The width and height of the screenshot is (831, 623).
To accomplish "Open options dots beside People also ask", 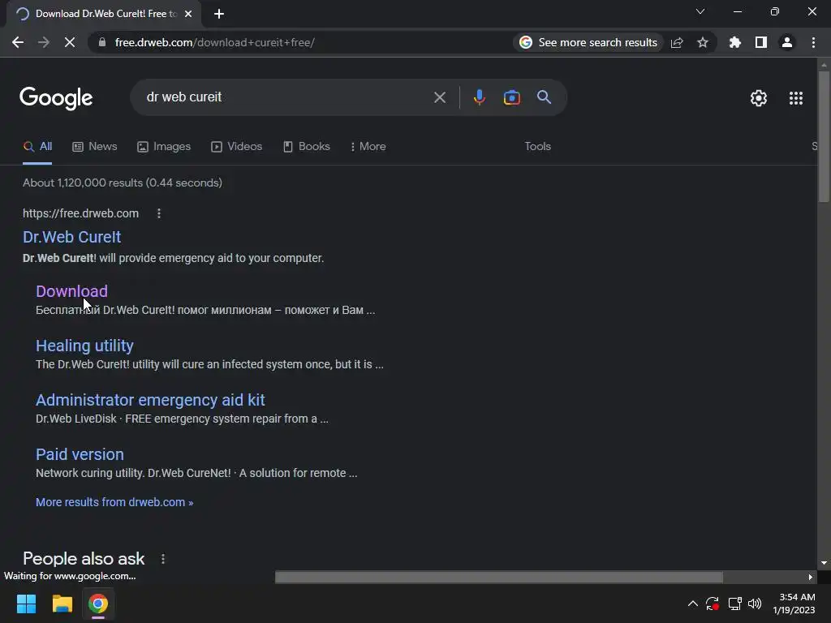I will (163, 559).
